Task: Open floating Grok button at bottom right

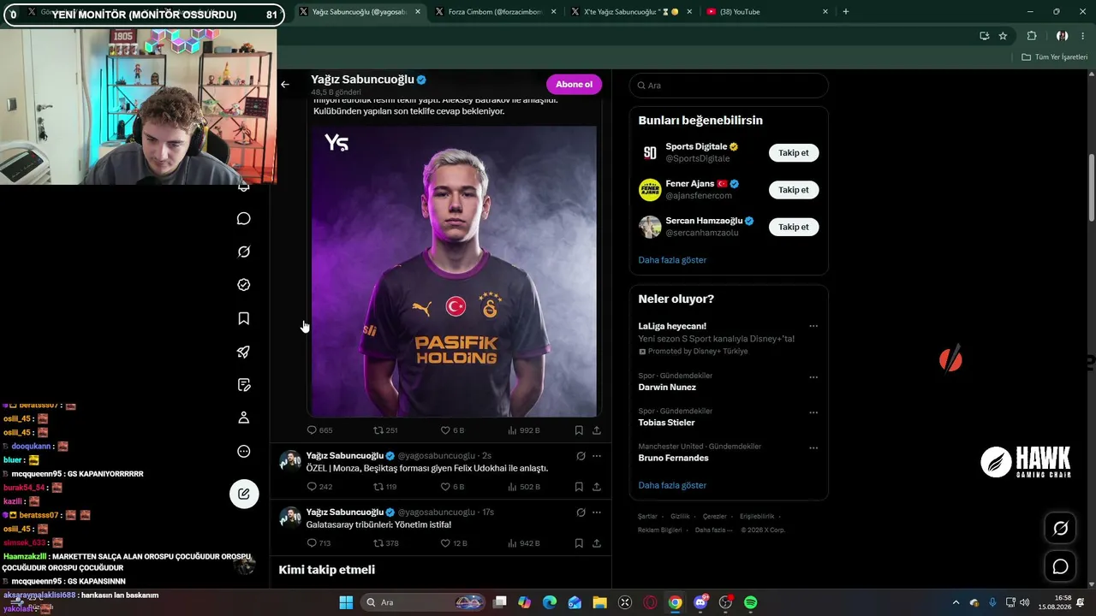Action: pyautogui.click(x=1060, y=528)
